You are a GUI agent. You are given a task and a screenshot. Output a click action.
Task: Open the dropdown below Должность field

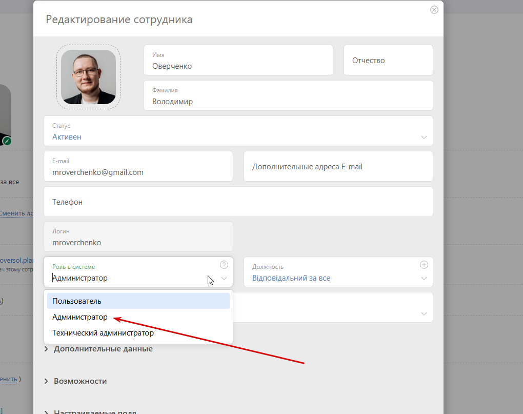click(424, 313)
